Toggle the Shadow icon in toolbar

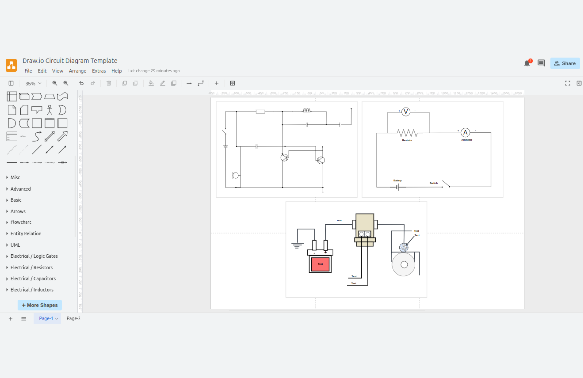[174, 83]
